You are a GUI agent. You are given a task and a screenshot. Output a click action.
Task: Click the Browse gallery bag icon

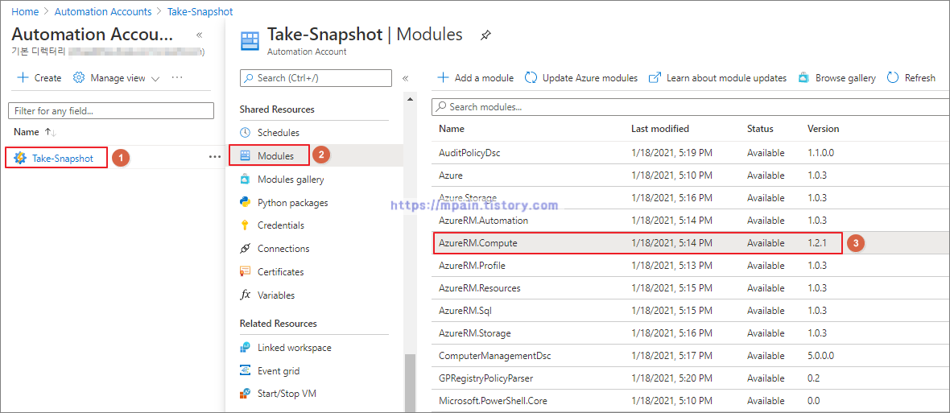(803, 77)
